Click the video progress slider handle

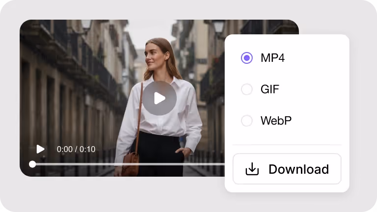[32, 164]
